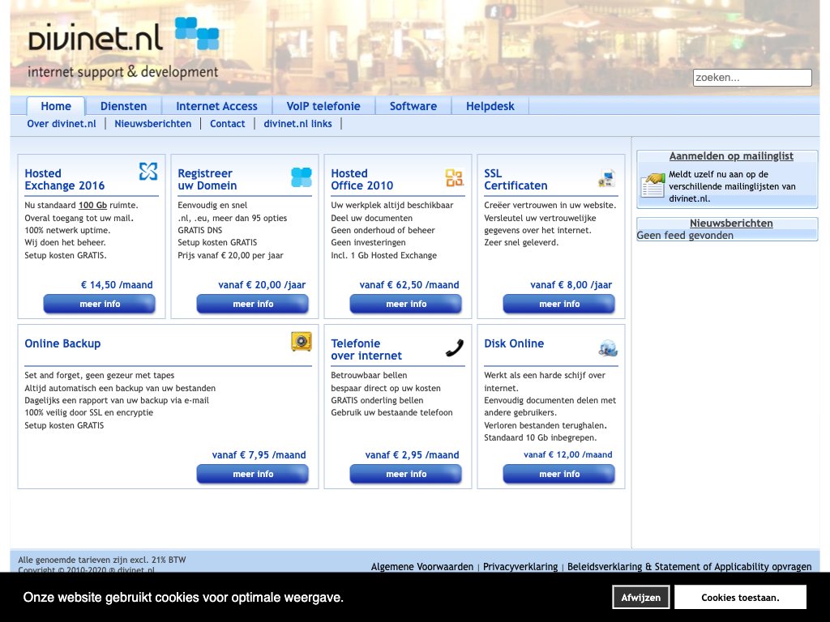Click the Hosted Office 2010 icon
Image resolution: width=830 pixels, height=622 pixels.
click(x=454, y=178)
